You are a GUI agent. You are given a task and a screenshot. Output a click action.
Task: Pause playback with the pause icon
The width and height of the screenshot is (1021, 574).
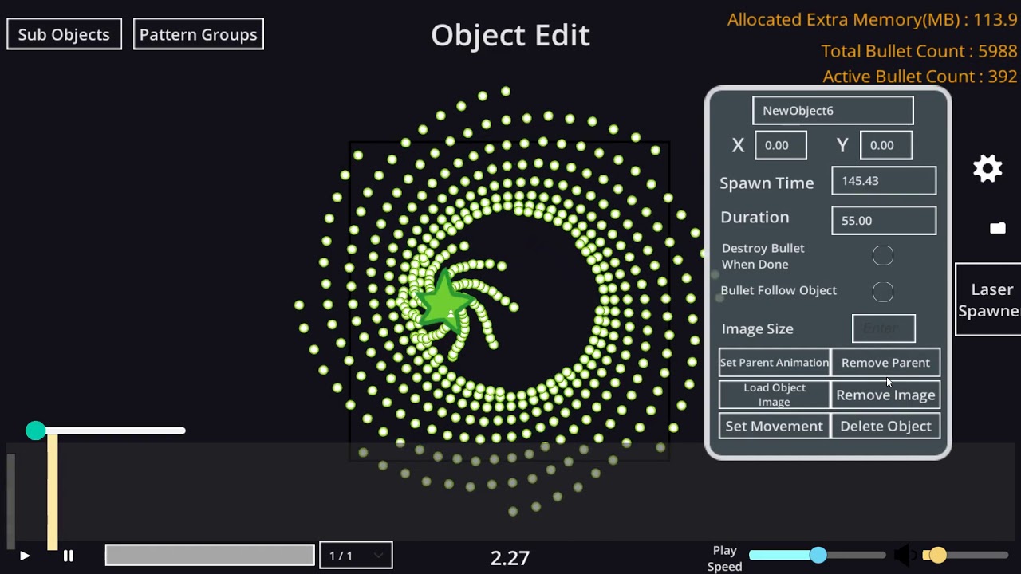(69, 556)
